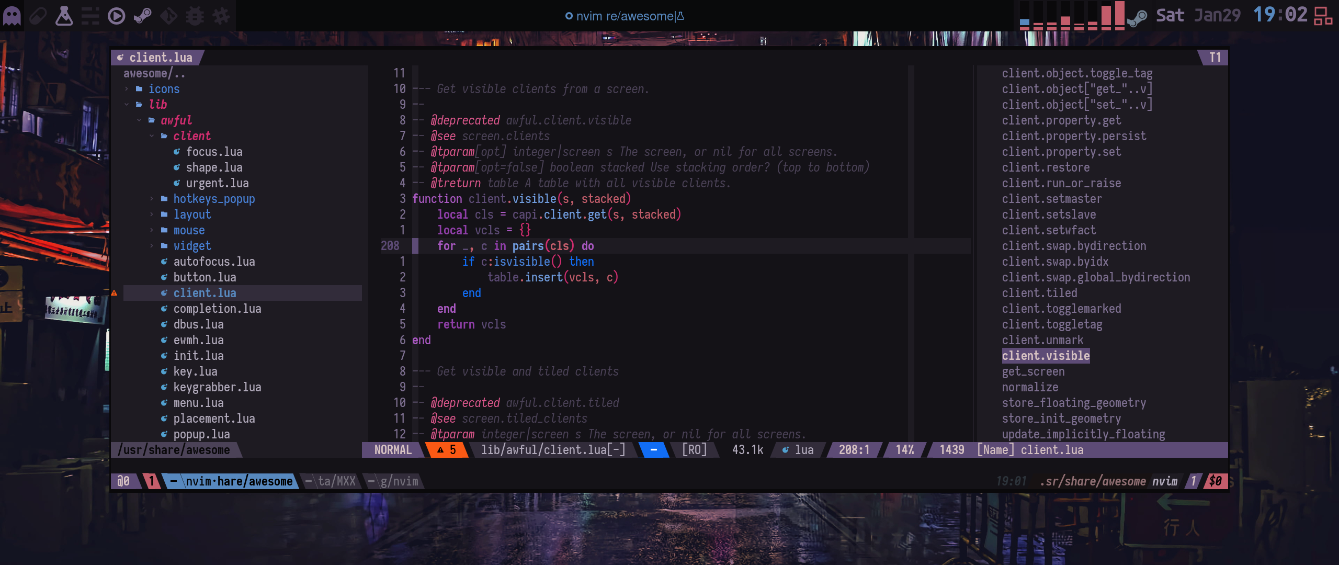The height and width of the screenshot is (565, 1339).
Task: Switch to the flask workspace tag
Action: (64, 16)
